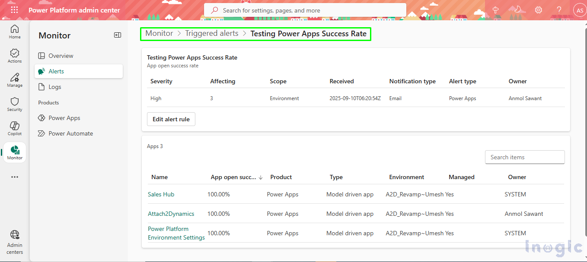Open the Attach2Dynamics app link
Viewport: 587px width, 262px height.
pos(171,213)
